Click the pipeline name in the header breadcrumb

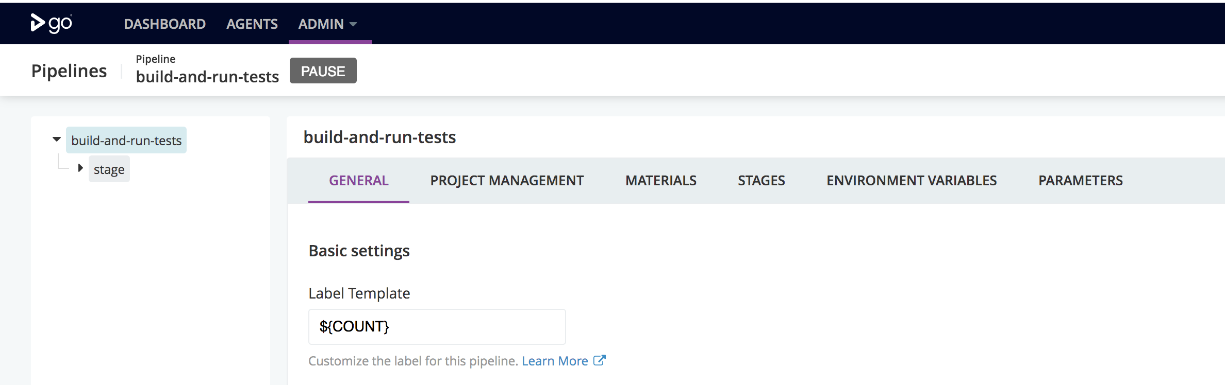pyautogui.click(x=207, y=77)
